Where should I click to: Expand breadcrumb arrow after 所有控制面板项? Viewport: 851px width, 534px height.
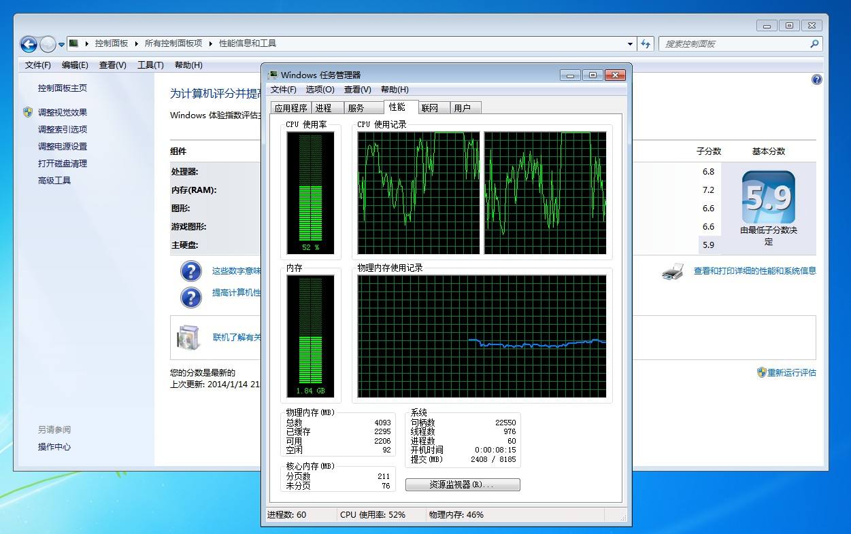point(210,43)
